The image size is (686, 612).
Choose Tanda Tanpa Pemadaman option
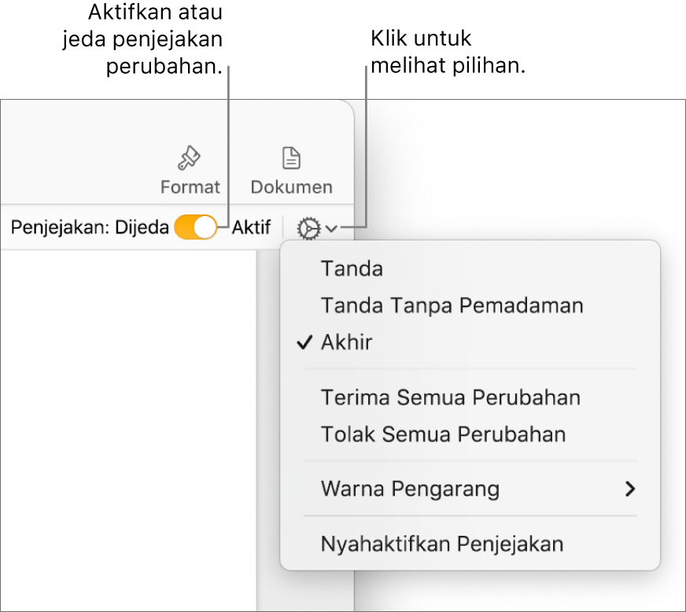tap(470, 306)
